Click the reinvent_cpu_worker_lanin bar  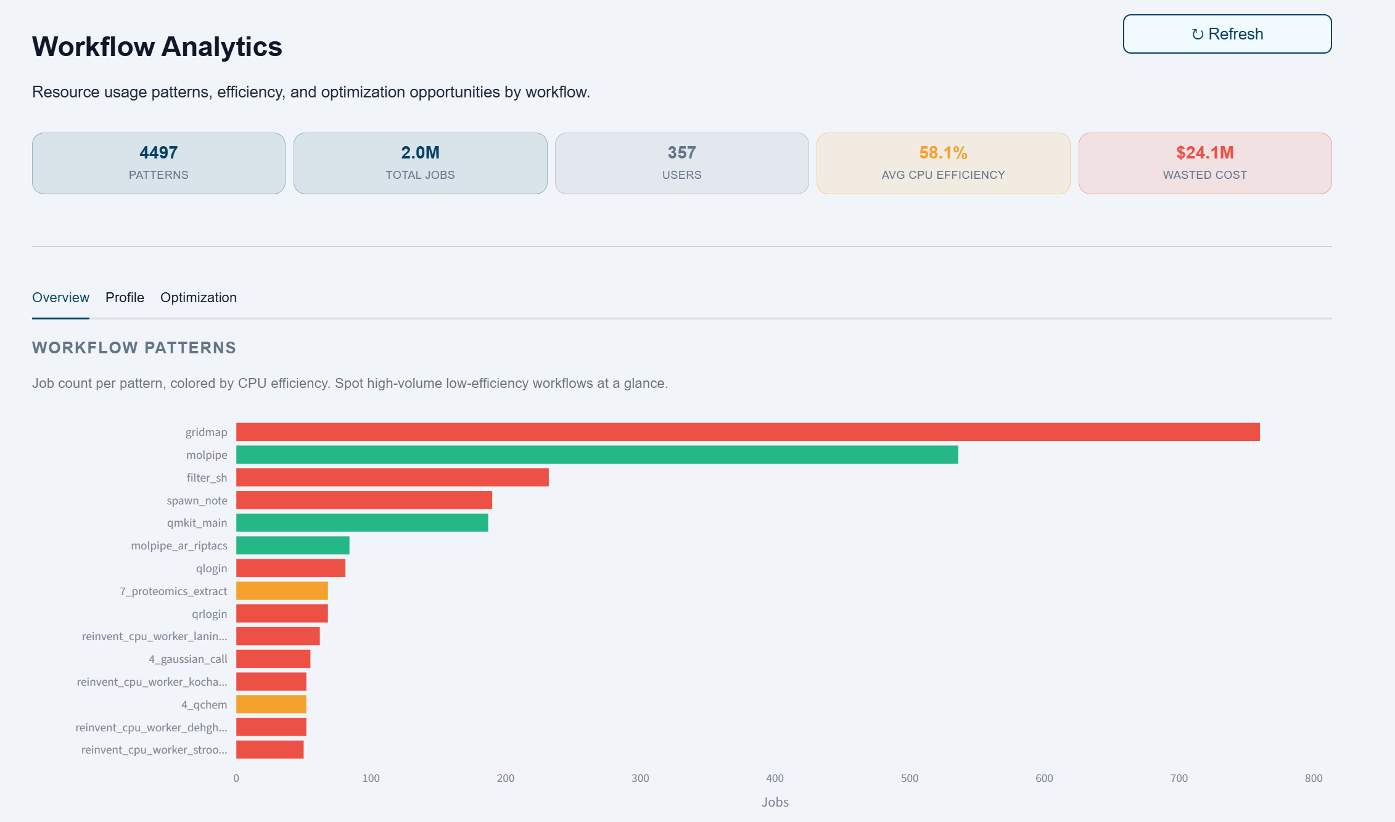[278, 636]
